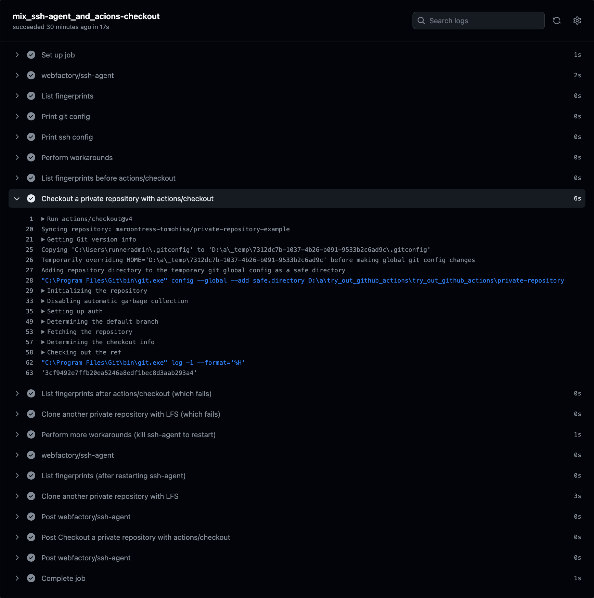Click log line number 28

point(29,281)
